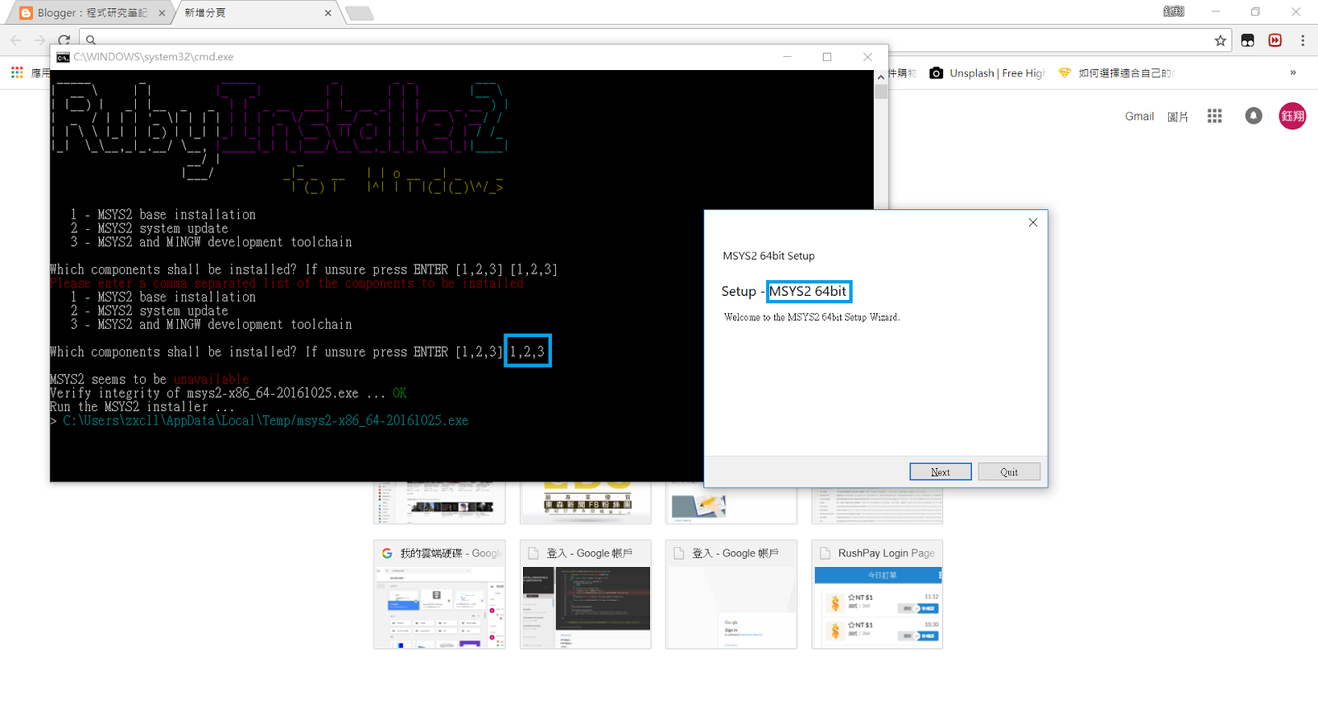
Task: Click Next in MSYS2 Setup wizard
Action: [x=940, y=471]
